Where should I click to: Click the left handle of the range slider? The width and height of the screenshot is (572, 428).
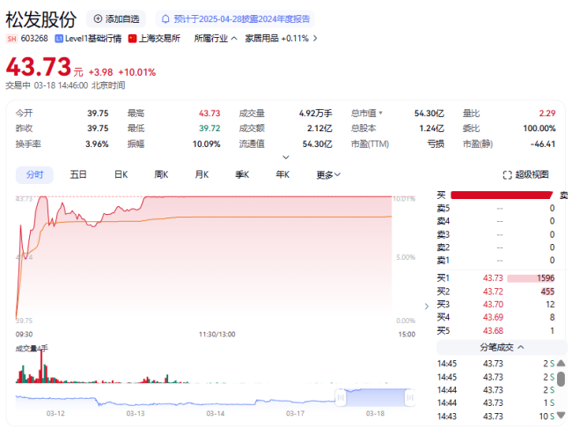tap(341, 397)
